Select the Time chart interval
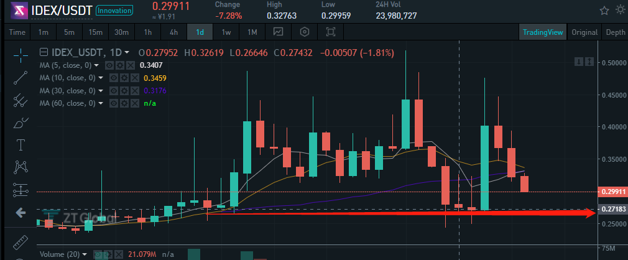The height and width of the screenshot is (260, 628). tap(17, 32)
